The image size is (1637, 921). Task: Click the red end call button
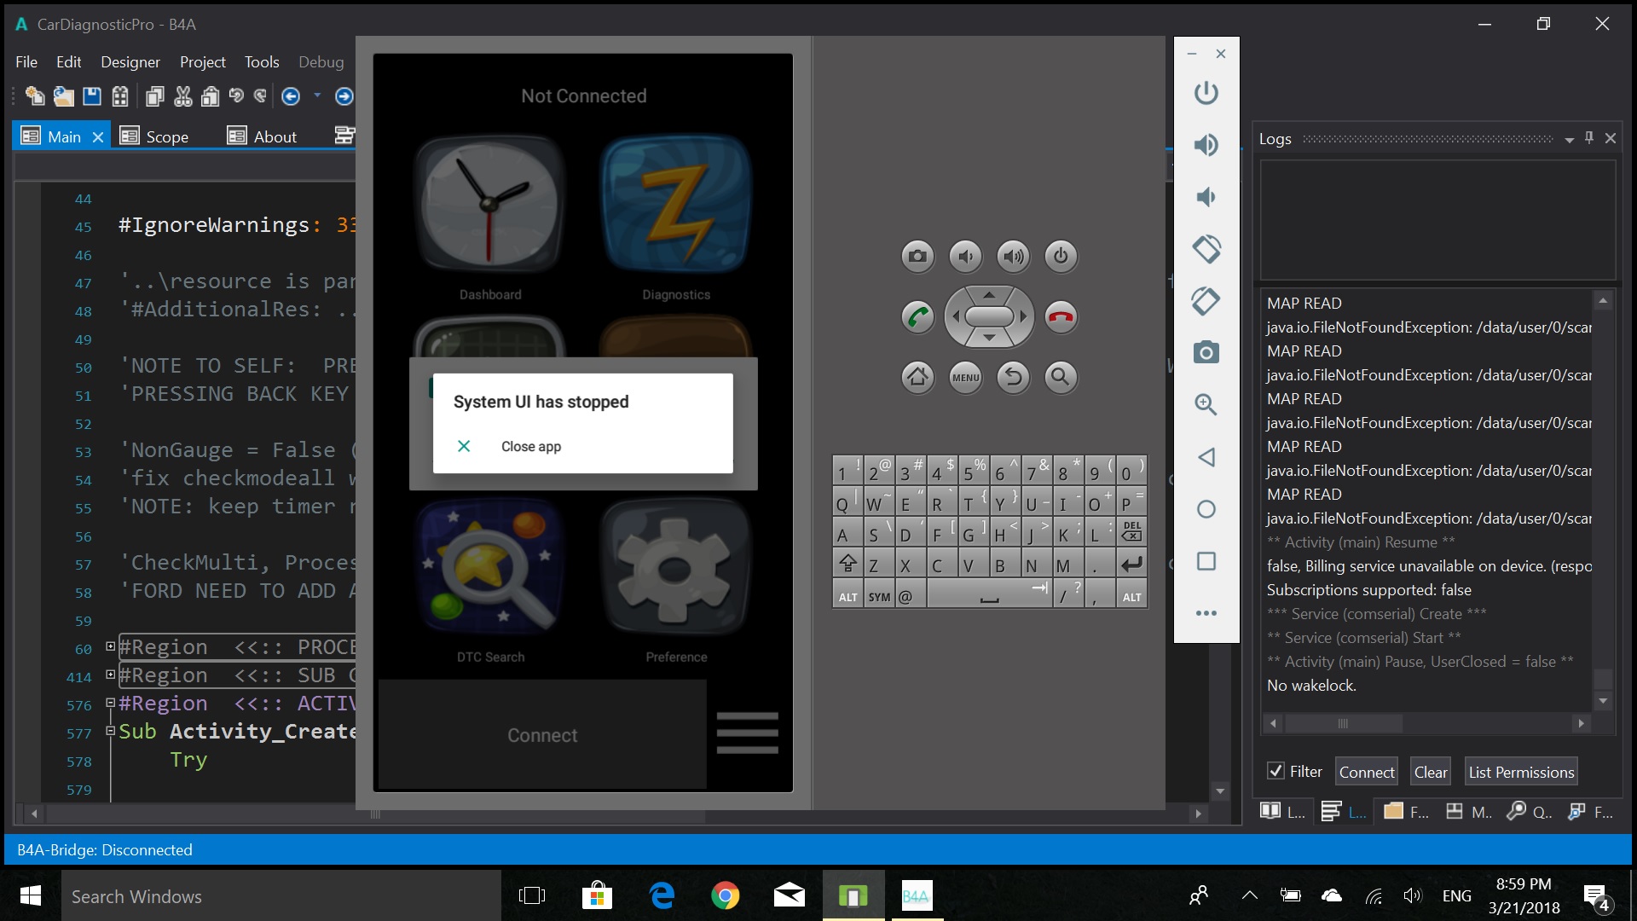pos(1061,317)
